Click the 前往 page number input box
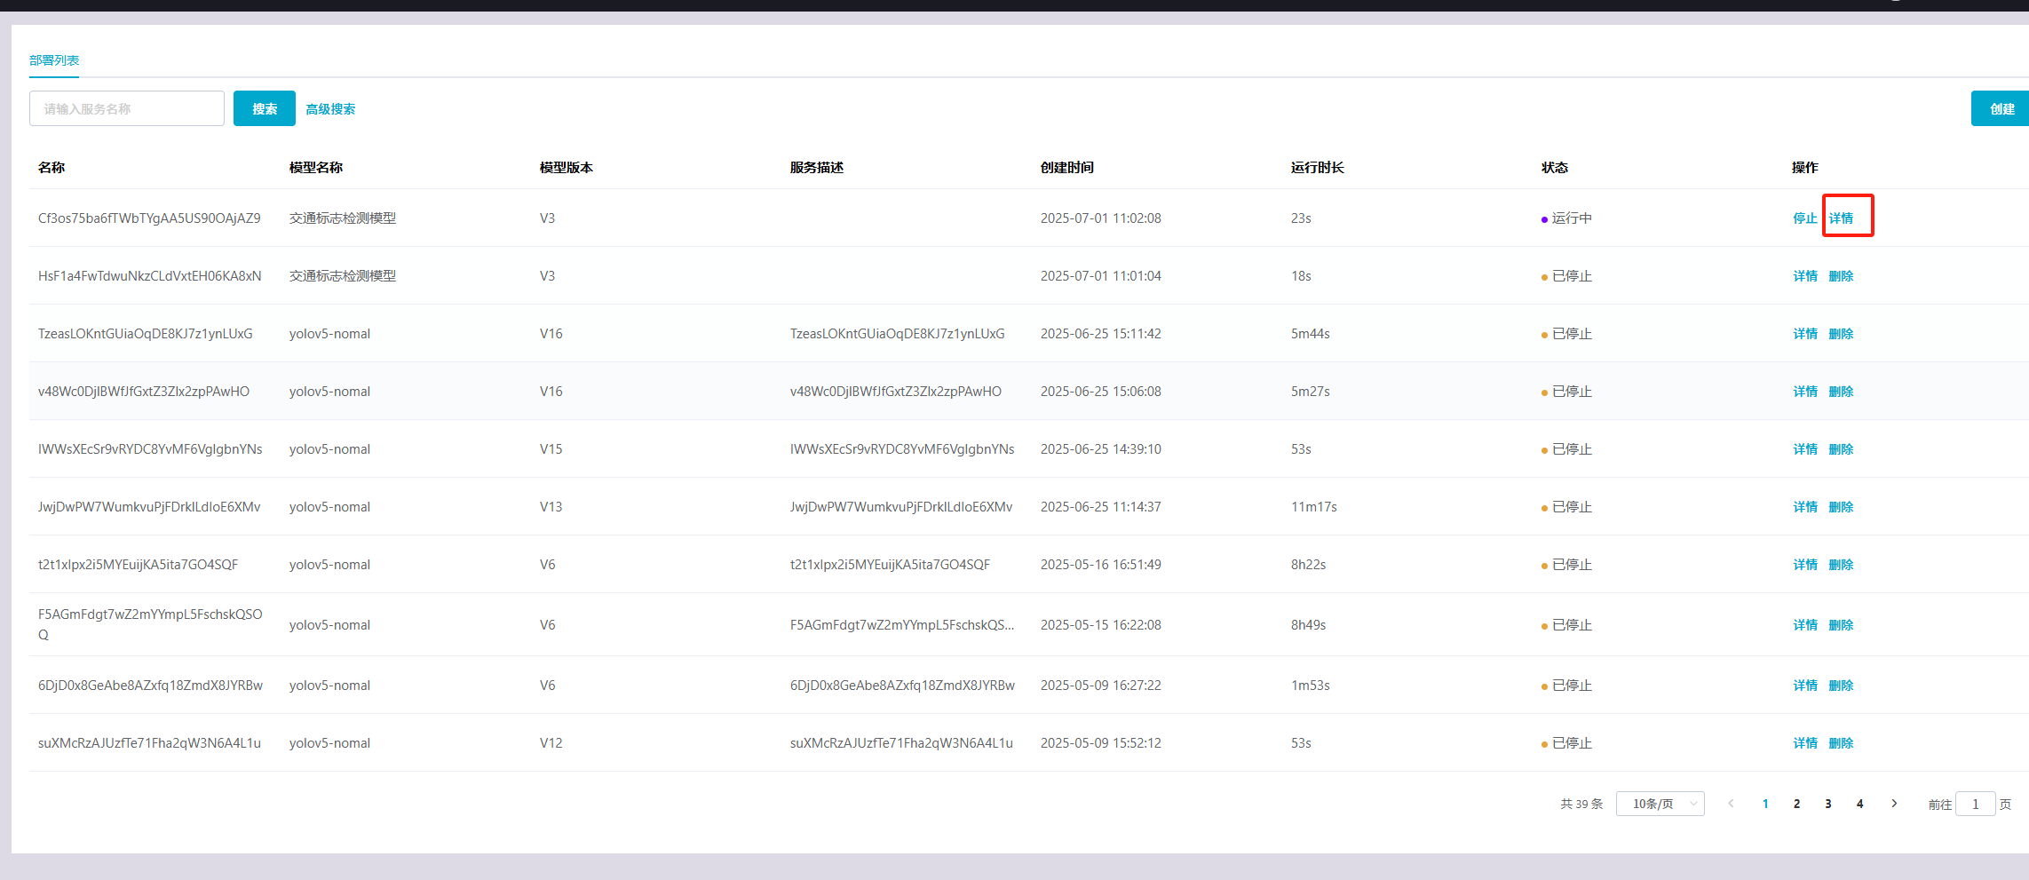 point(1976,804)
